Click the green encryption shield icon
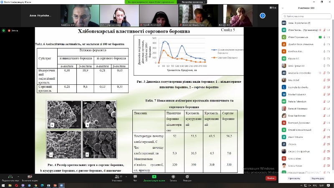Image resolution: width=334 pixels, height=188 pixels. pyautogui.click(x=4, y=30)
